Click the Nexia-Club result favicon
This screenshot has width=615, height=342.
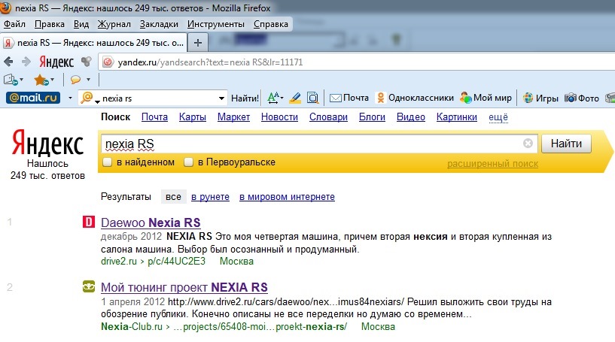[x=89, y=287]
